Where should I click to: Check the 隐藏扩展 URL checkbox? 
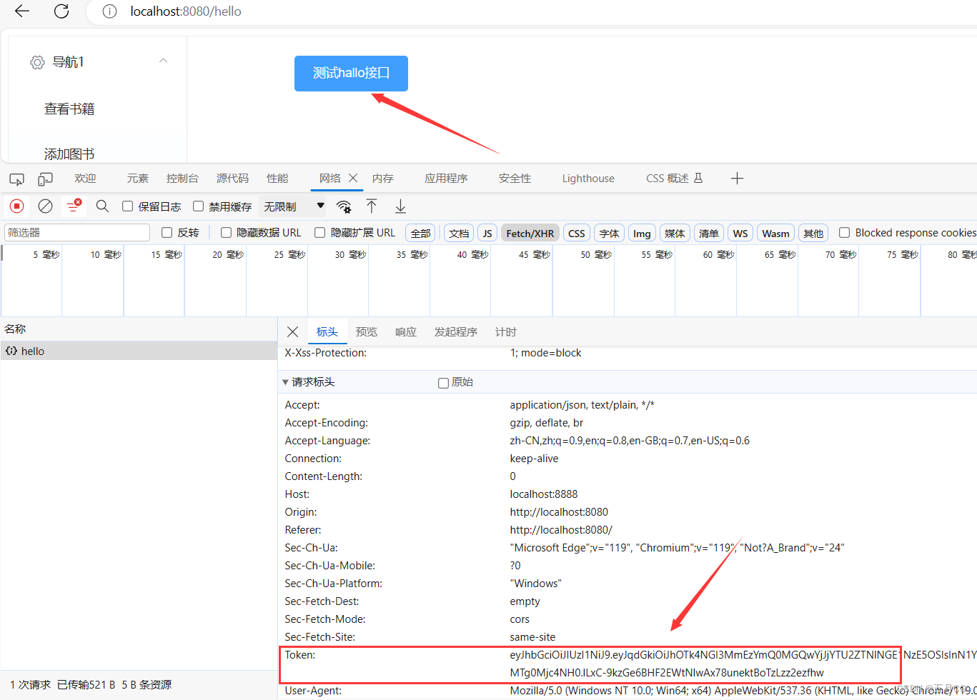pyautogui.click(x=319, y=233)
